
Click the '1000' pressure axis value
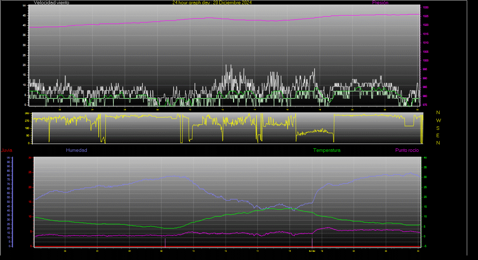pyautogui.click(x=426, y=60)
